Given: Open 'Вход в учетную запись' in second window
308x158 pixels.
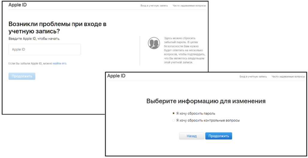Looking at the screenshot, I should coord(253,77).
